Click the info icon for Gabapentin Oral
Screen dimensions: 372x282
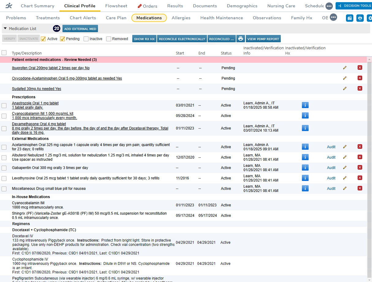pos(305,167)
